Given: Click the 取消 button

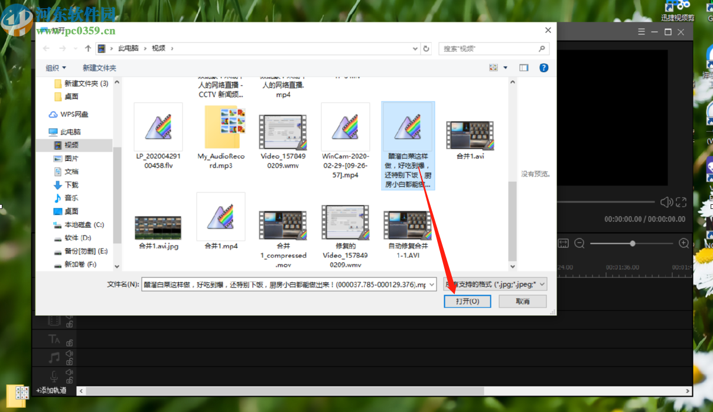Looking at the screenshot, I should pos(523,301).
